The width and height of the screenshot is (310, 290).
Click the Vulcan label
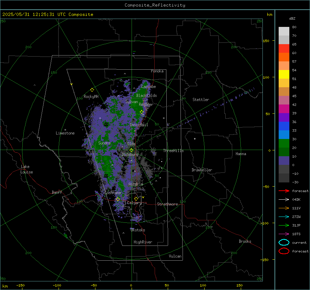175,256
